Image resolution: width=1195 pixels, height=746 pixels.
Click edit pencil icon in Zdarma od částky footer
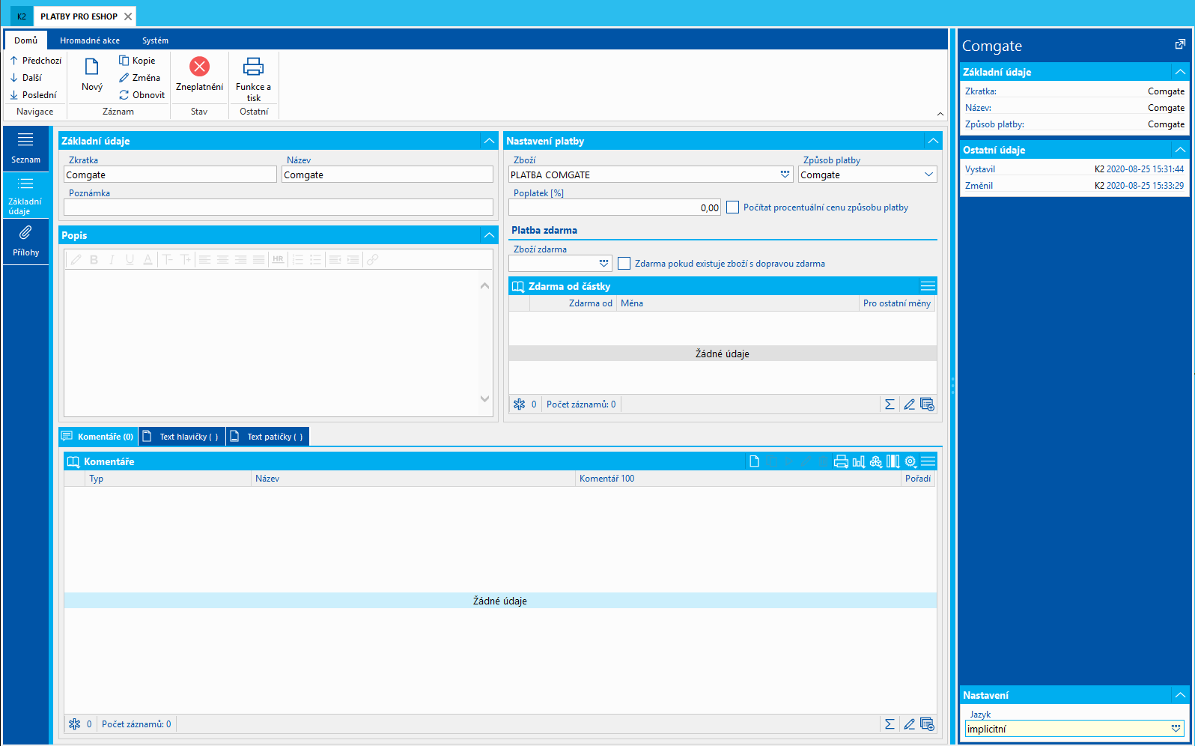(909, 404)
